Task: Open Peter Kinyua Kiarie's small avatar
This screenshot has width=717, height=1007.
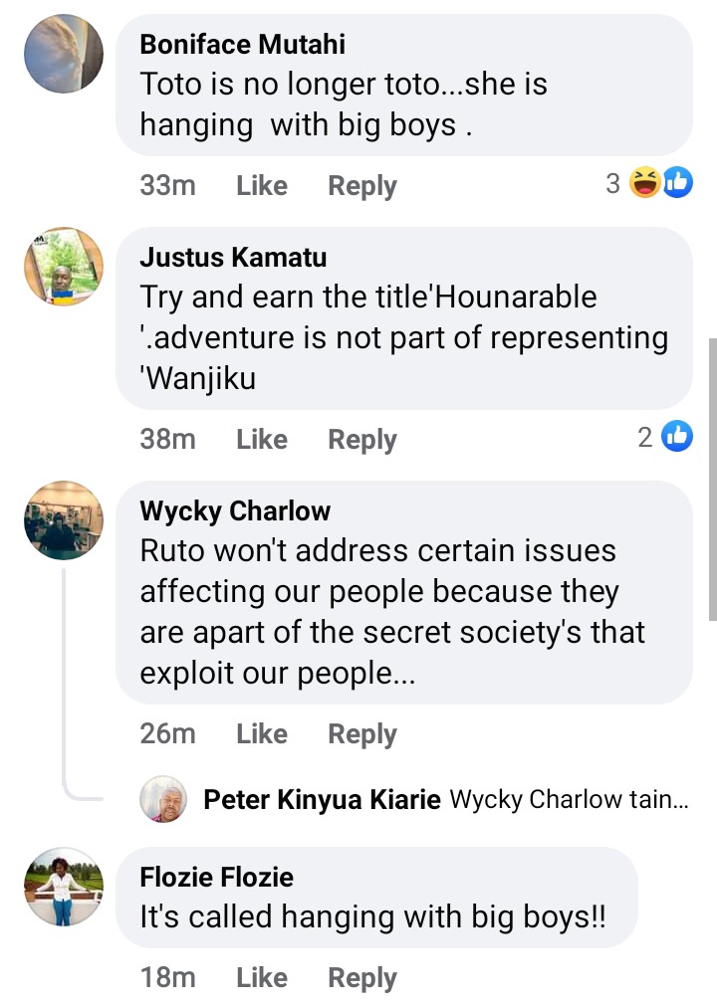Action: [x=163, y=800]
